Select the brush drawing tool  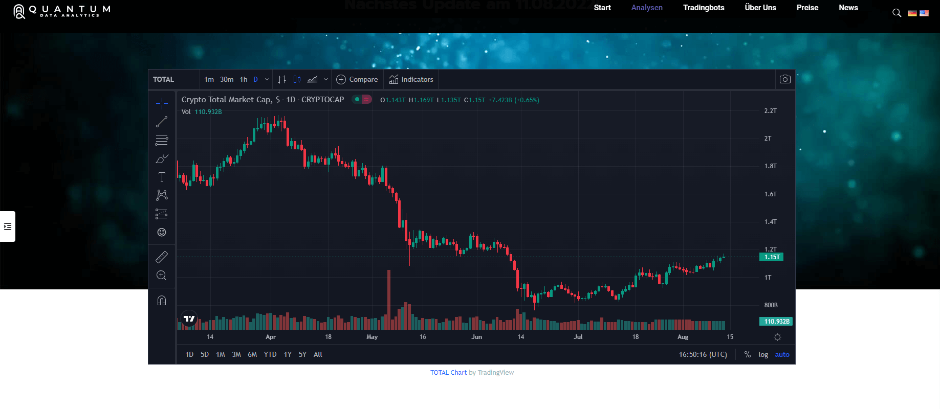tap(162, 159)
